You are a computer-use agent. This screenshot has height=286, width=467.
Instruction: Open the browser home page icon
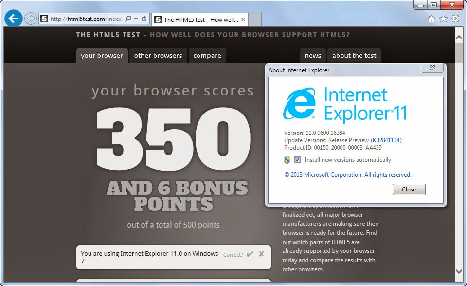pyautogui.click(x=431, y=18)
